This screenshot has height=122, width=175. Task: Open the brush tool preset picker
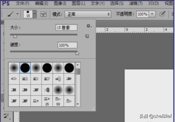tap(12, 14)
